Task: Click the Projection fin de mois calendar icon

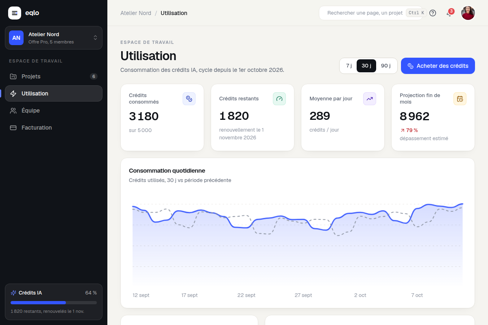Action: 460,99
